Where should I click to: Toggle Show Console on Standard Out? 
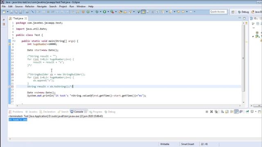tap(236, 111)
